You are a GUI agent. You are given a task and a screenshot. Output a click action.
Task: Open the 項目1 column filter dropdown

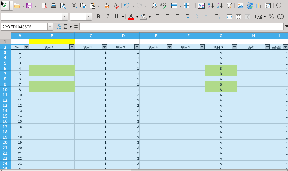click(x=72, y=47)
